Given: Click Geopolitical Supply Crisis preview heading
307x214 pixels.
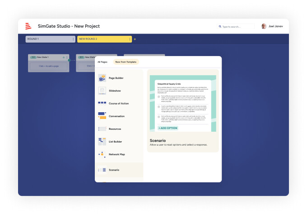Looking at the screenshot, I should pyautogui.click(x=169, y=84).
